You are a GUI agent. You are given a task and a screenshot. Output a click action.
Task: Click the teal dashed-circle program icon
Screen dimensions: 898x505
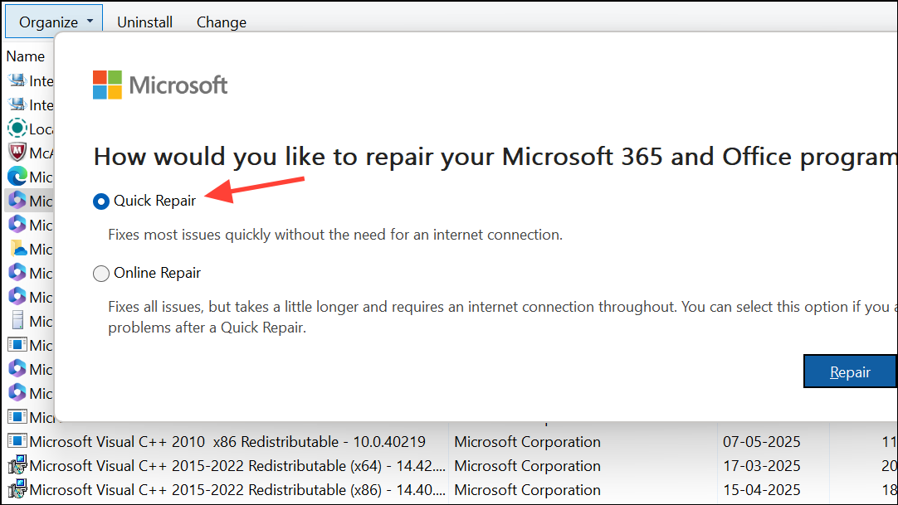[x=17, y=129]
